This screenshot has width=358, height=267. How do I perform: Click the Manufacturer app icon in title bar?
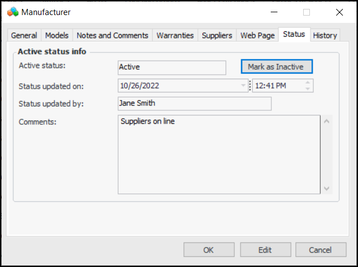[x=12, y=12]
